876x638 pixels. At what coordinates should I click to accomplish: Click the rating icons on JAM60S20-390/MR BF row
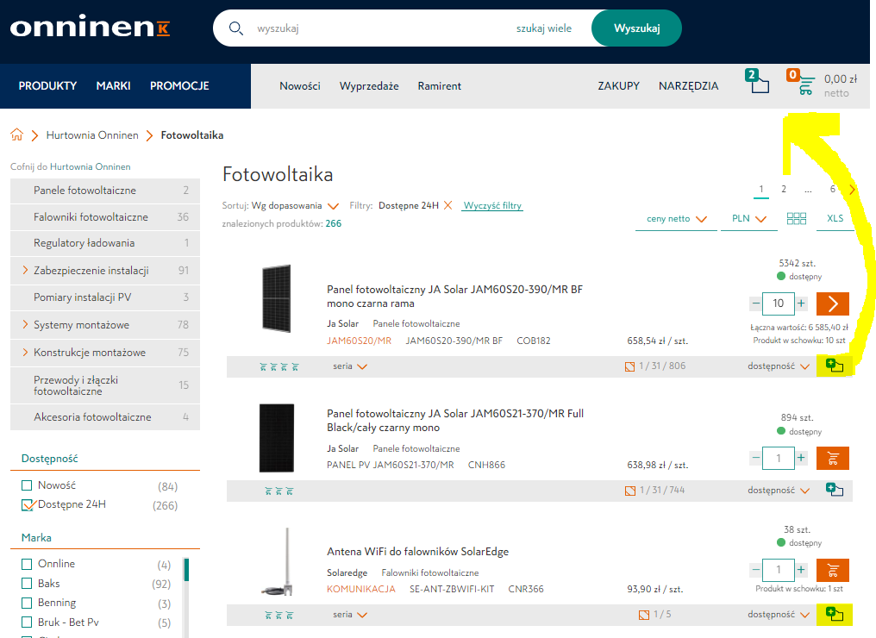(x=279, y=367)
